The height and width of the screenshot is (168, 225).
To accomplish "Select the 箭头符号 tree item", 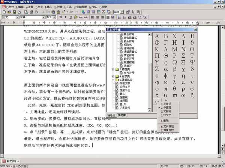I will [129, 41].
